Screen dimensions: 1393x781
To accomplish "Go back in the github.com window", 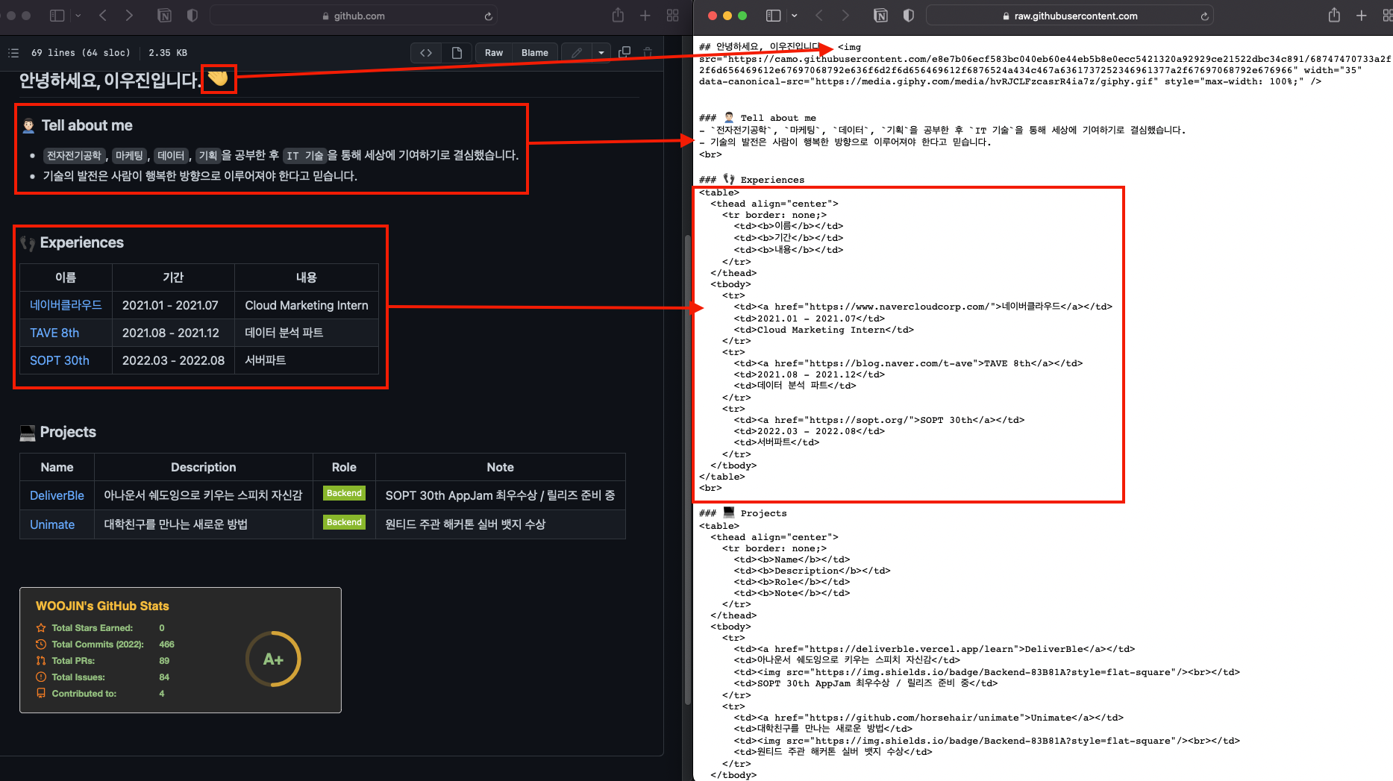I will [103, 16].
